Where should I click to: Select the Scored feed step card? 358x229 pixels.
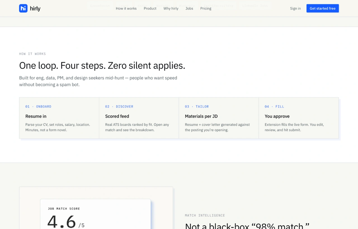pos(139,118)
